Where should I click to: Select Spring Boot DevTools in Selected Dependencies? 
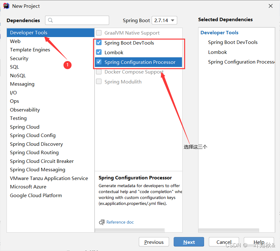[233, 42]
